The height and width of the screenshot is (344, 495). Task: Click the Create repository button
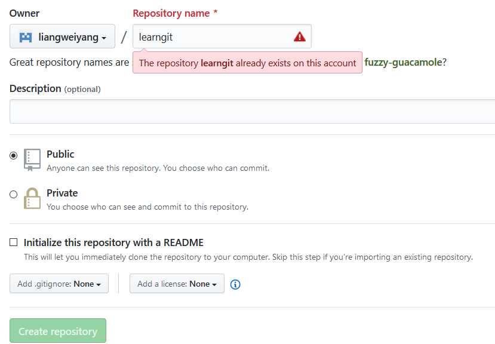pyautogui.click(x=58, y=331)
